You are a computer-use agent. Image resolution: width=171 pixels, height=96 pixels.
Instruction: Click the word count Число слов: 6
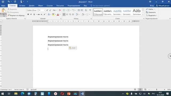click(19, 90)
